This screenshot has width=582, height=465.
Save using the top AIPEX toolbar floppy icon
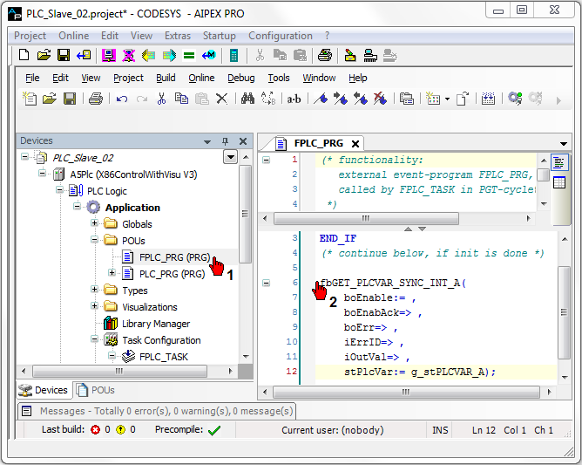click(x=64, y=55)
